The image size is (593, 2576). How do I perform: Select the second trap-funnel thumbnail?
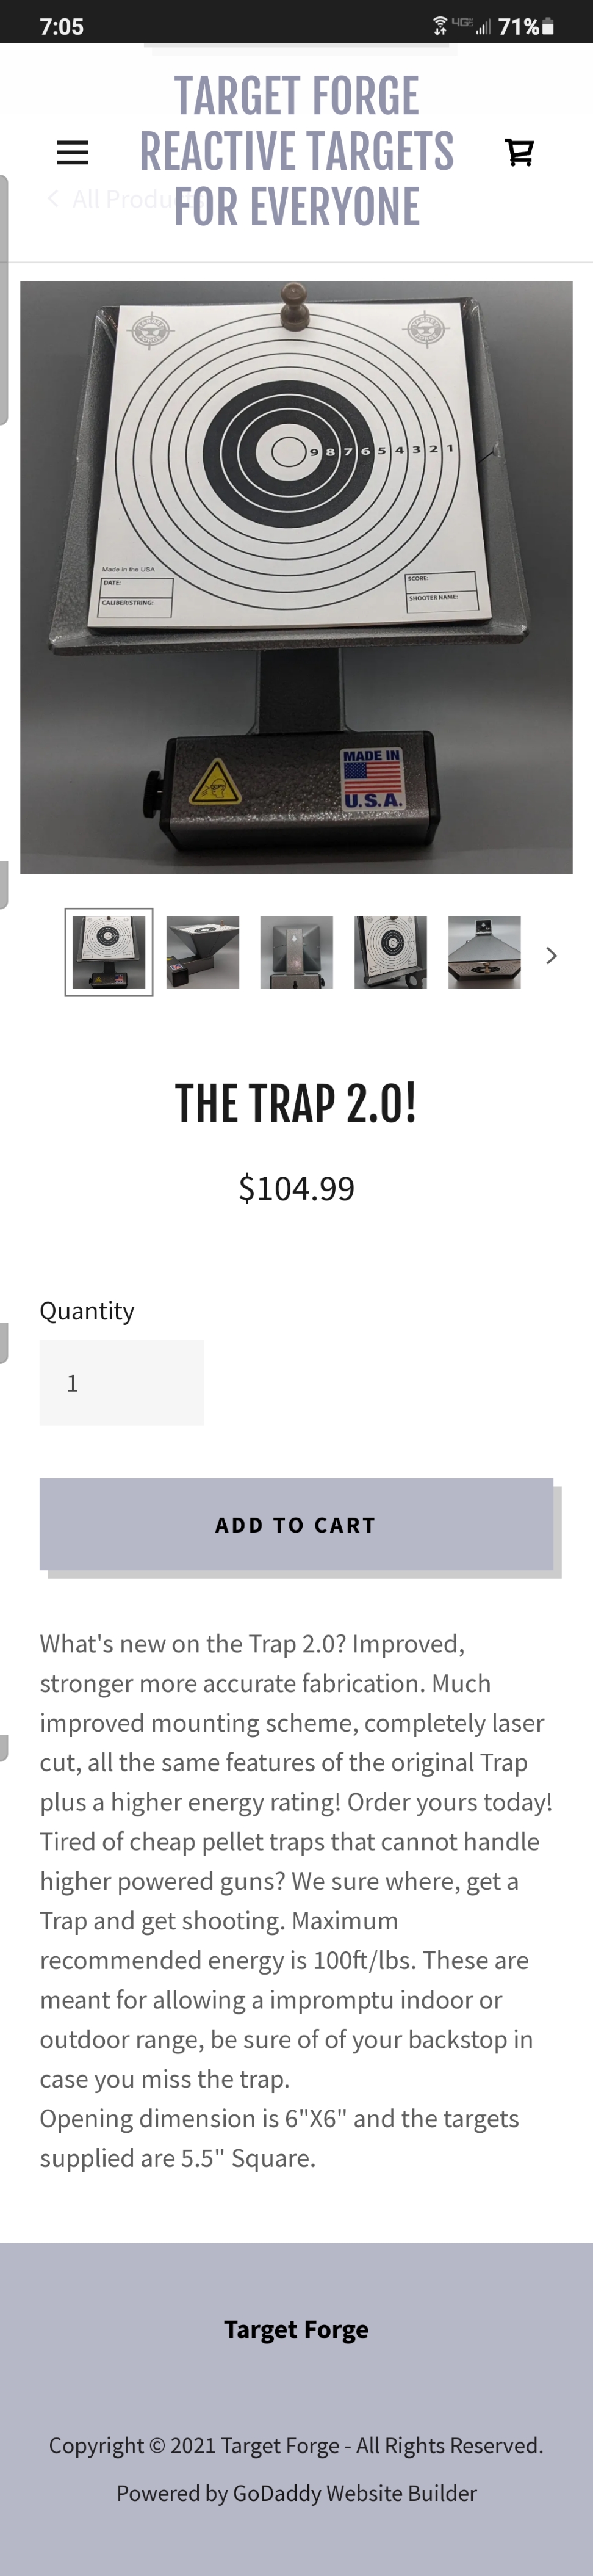[203, 952]
